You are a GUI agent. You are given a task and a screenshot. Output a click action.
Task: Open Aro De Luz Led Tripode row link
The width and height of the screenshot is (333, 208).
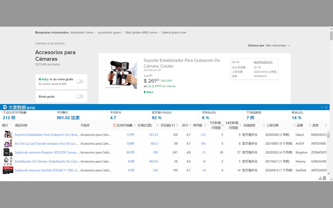pyautogui.click(x=45, y=144)
